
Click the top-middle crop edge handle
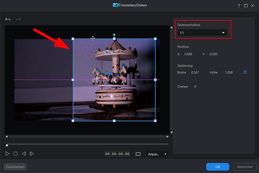(114, 39)
